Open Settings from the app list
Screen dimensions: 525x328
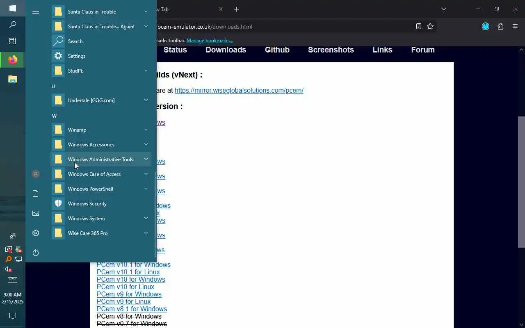(101, 56)
